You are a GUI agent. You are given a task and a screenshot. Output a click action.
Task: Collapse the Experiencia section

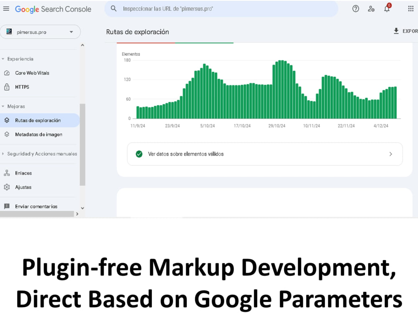point(3,59)
